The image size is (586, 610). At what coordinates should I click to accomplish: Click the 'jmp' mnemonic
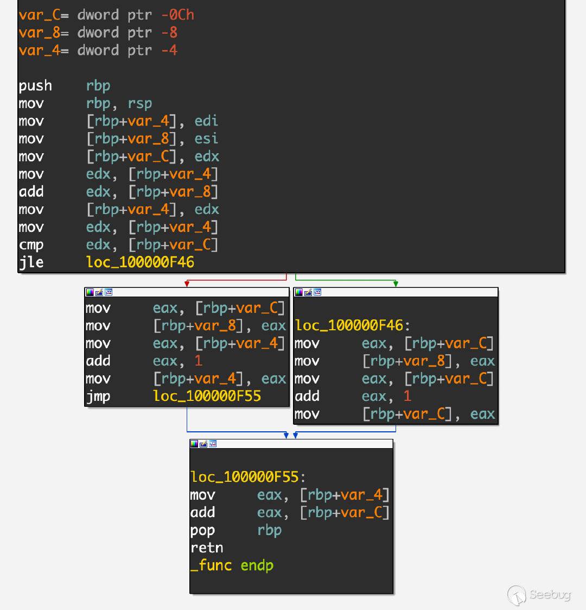click(x=98, y=396)
